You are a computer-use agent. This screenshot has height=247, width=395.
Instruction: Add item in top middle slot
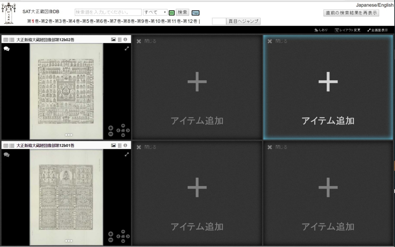197,87
